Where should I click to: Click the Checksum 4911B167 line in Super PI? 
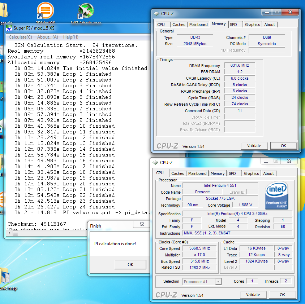(37, 224)
